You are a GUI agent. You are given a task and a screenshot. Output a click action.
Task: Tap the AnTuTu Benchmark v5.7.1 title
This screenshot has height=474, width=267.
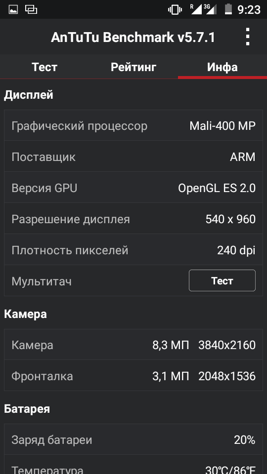coord(133,38)
